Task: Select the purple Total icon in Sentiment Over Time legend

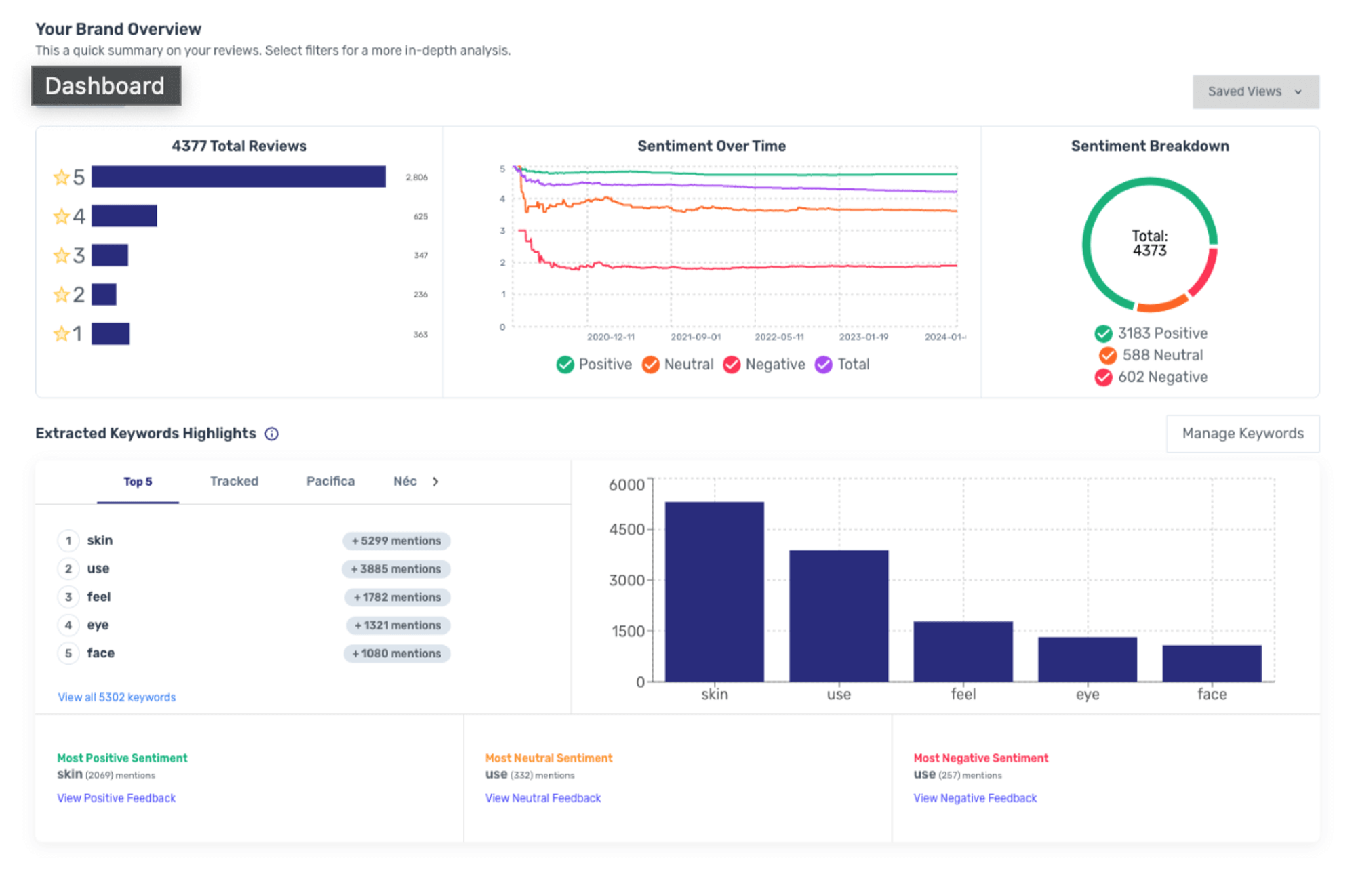Action: (x=822, y=365)
